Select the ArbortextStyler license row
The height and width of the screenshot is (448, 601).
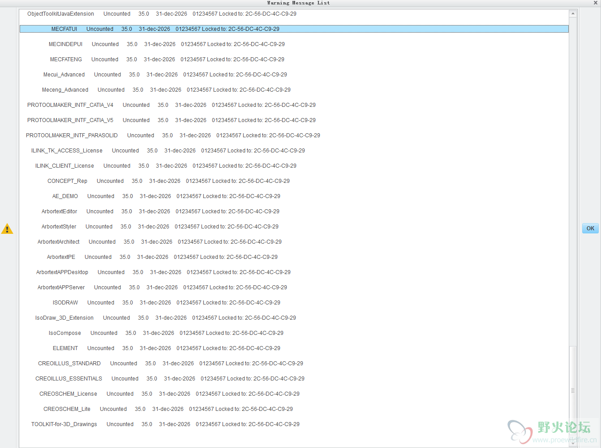coord(294,227)
